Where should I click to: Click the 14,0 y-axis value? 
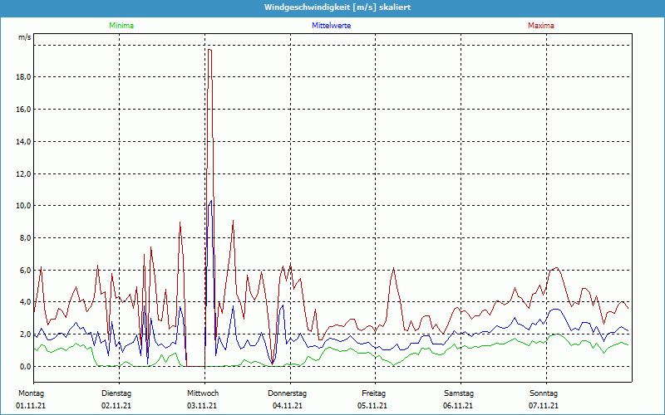pyautogui.click(x=23, y=141)
